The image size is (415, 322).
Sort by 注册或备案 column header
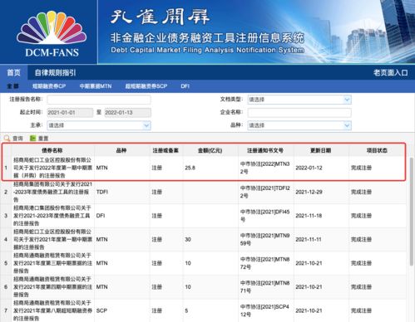tap(166, 150)
